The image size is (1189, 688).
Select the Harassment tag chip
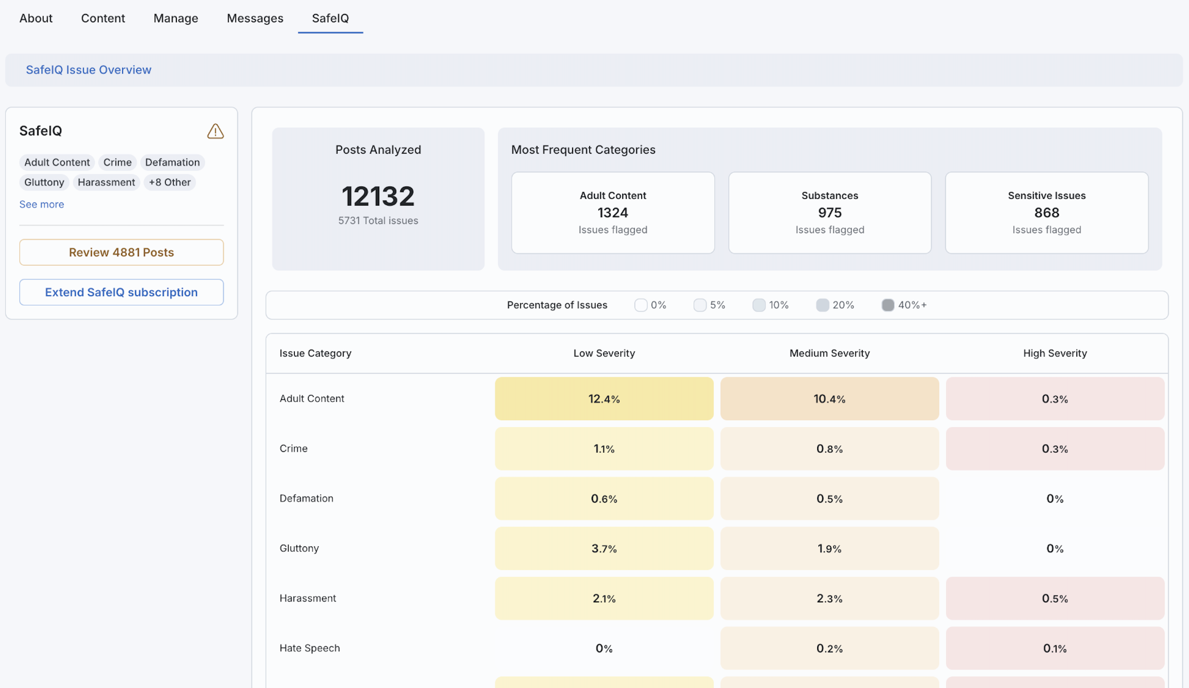coord(106,182)
